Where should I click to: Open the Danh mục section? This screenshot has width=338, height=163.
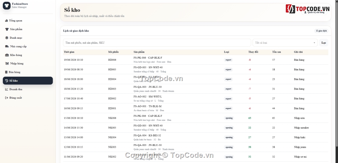pyautogui.click(x=28, y=38)
